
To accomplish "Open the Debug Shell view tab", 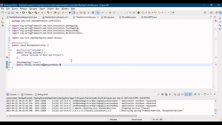I will (x=41, y=94).
